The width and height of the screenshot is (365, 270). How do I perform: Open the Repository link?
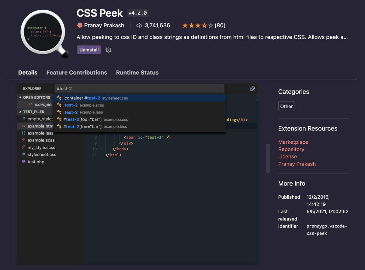(x=291, y=149)
